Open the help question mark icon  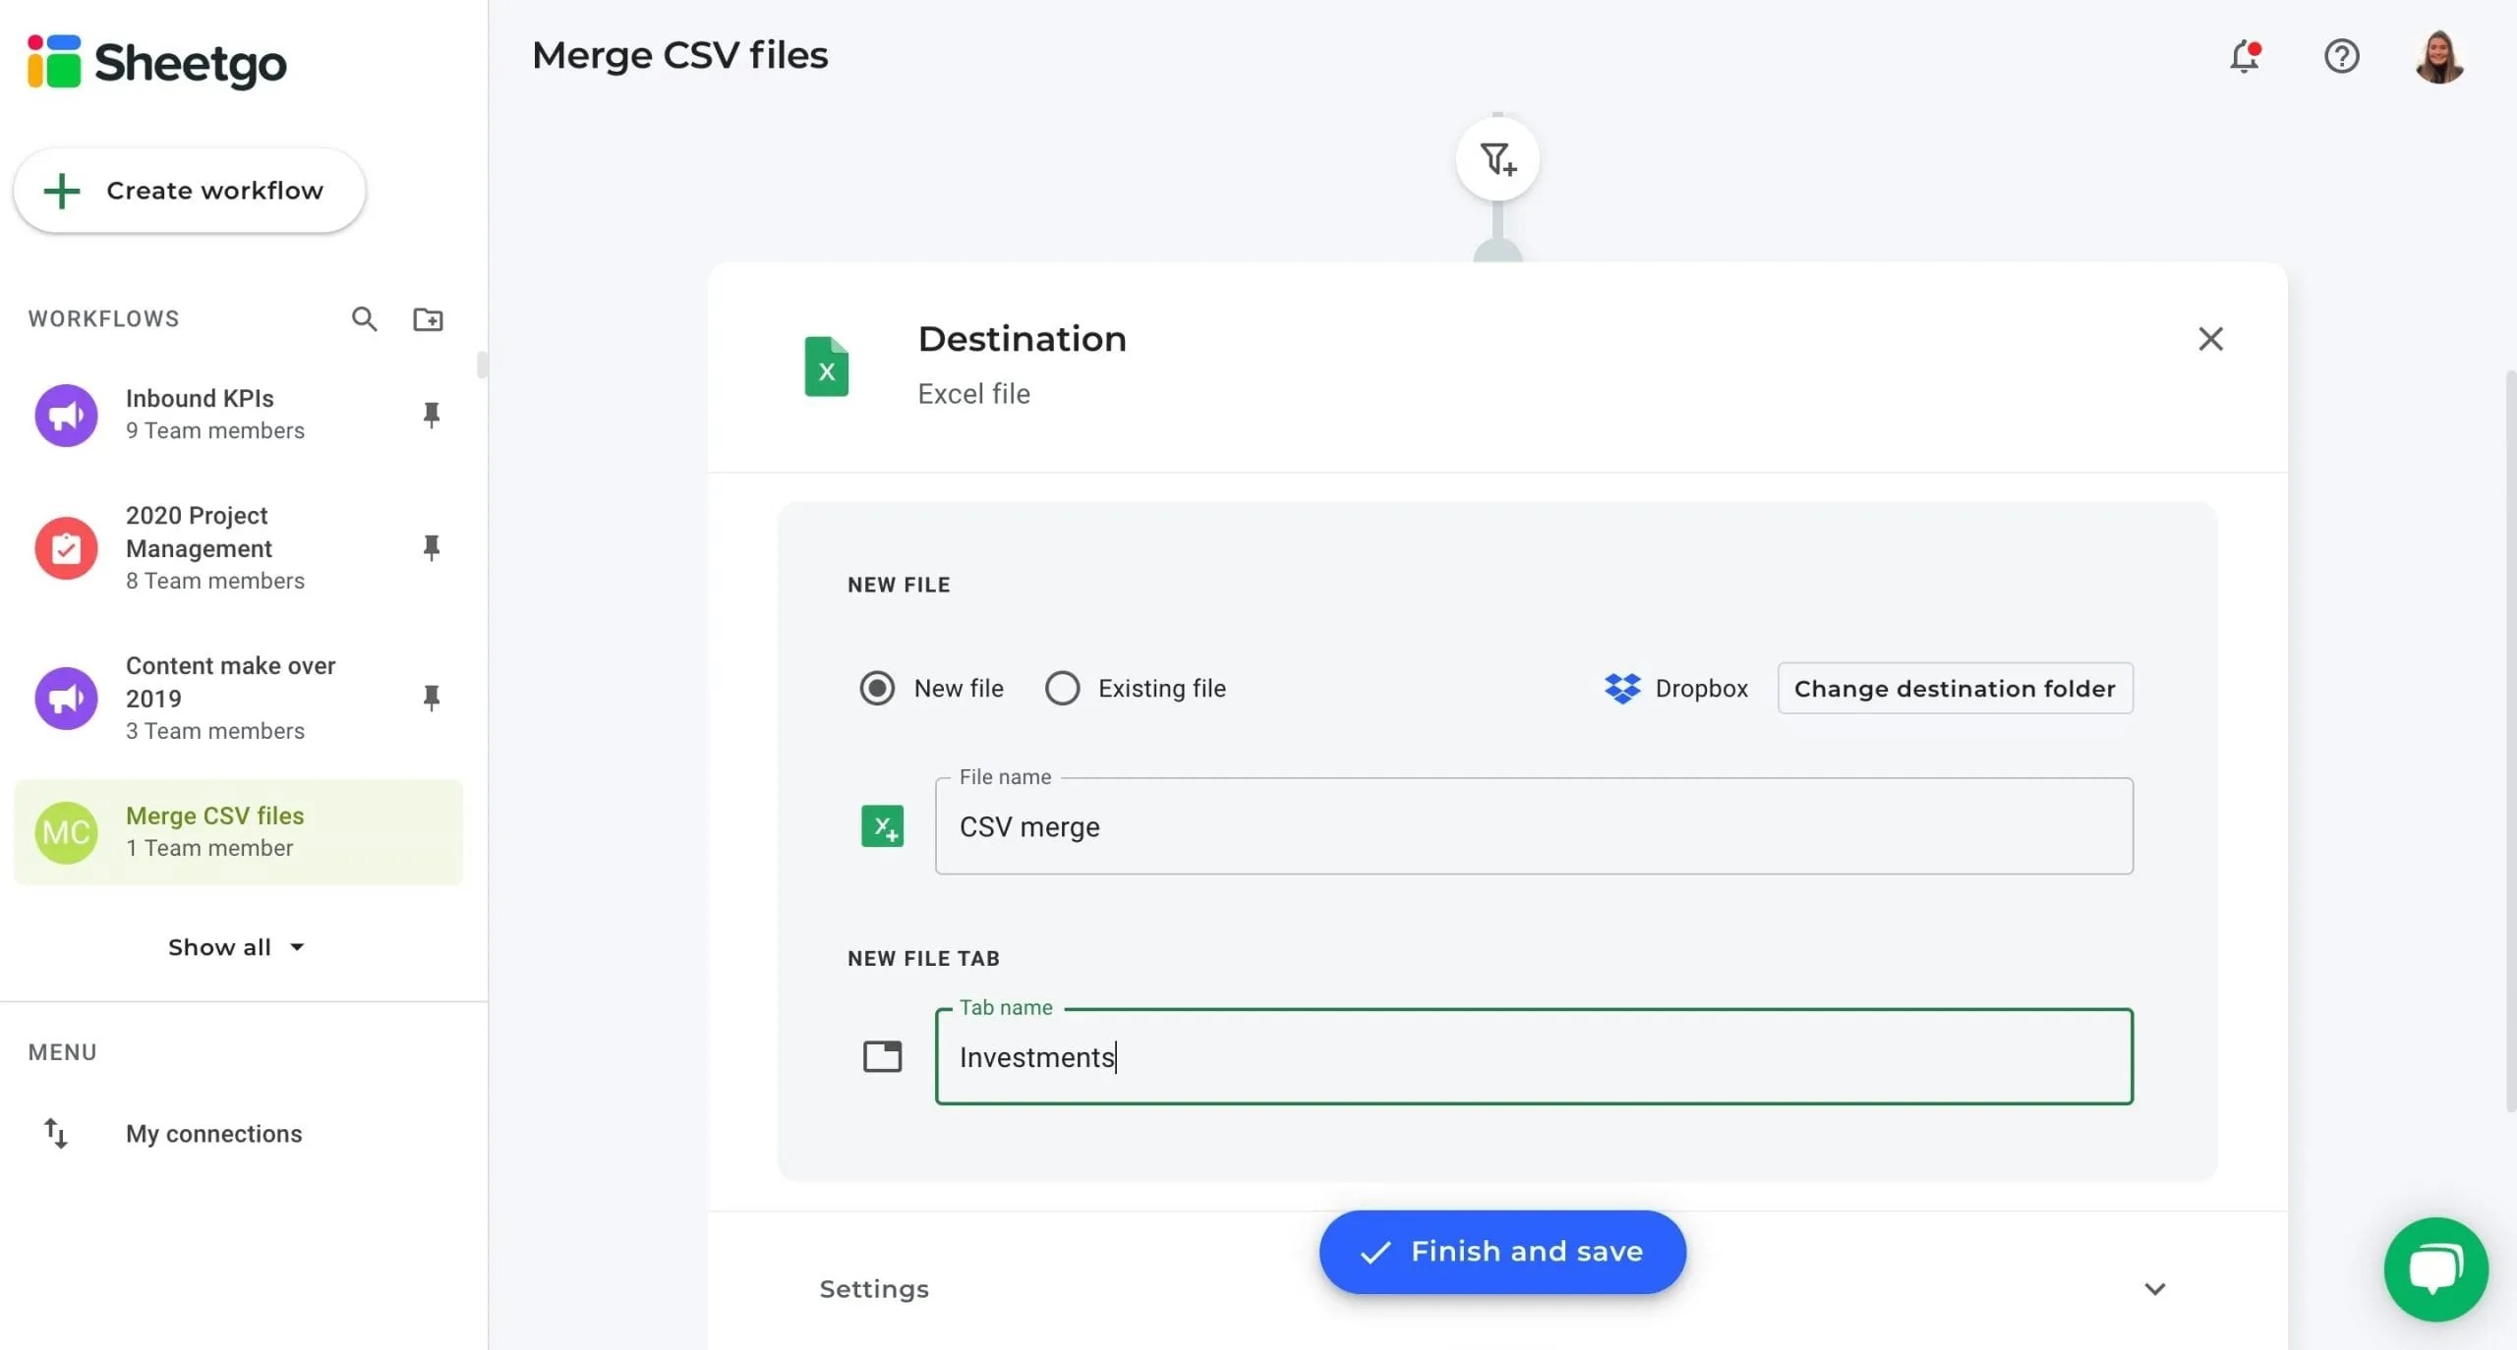click(2342, 56)
